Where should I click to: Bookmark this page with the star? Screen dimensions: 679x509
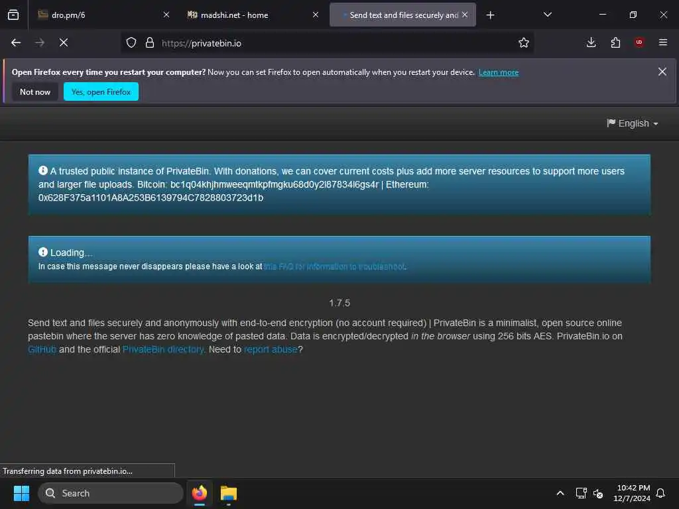pyautogui.click(x=524, y=42)
